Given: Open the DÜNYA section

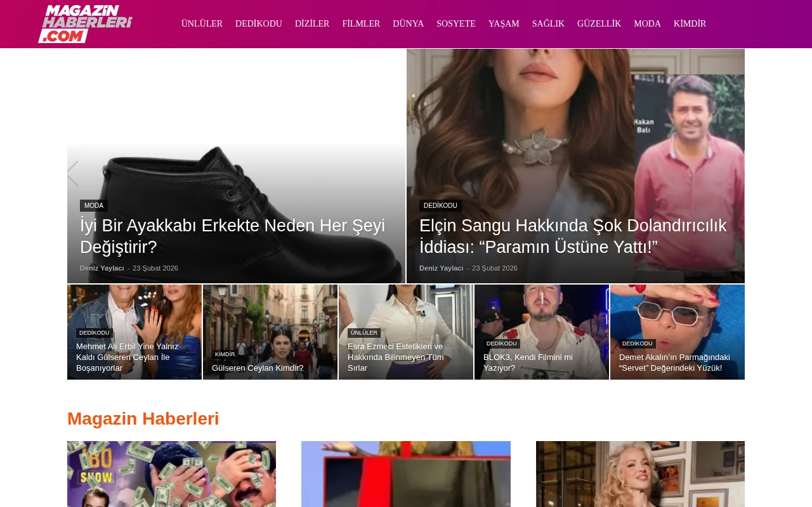Looking at the screenshot, I should pos(408,23).
